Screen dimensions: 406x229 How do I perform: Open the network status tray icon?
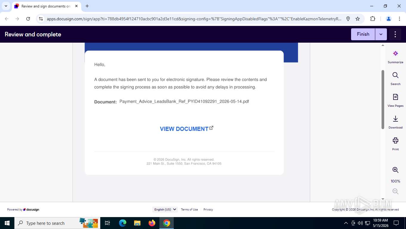pyautogui.click(x=367, y=223)
